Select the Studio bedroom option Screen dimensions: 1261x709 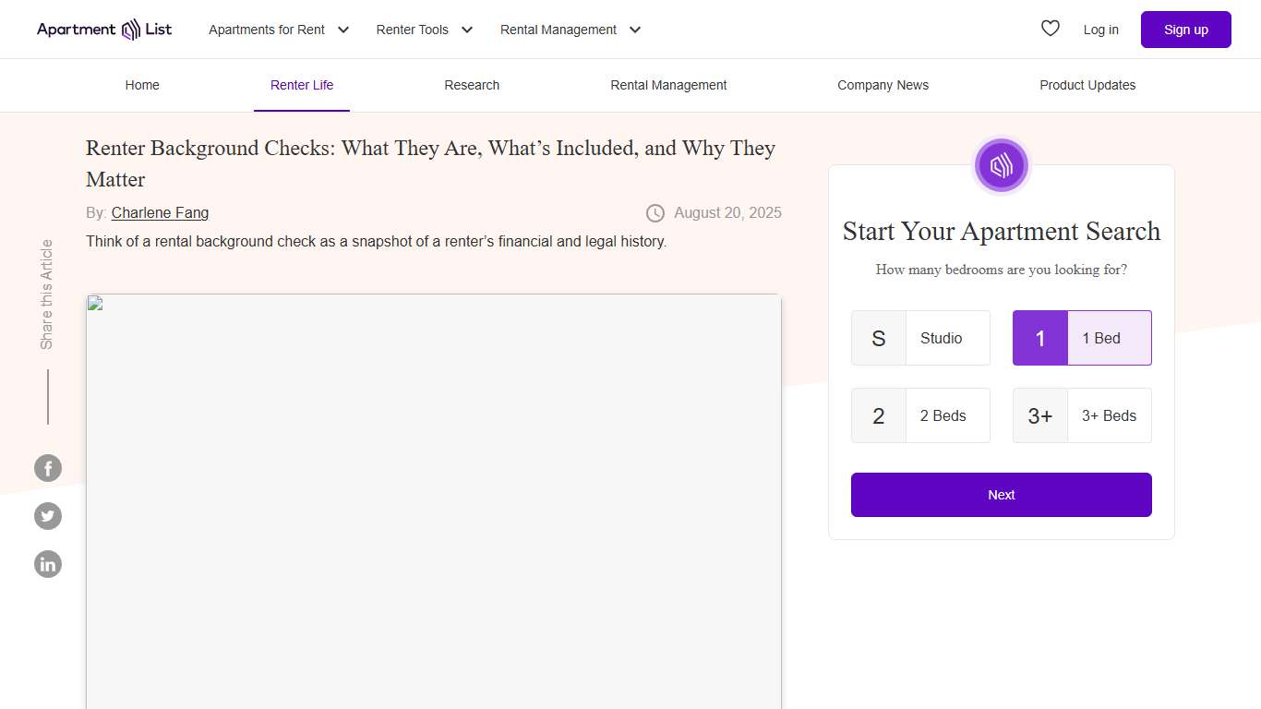click(920, 338)
